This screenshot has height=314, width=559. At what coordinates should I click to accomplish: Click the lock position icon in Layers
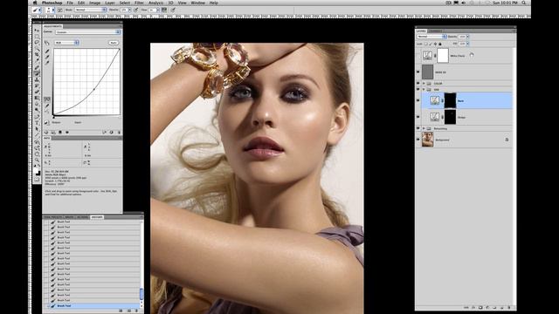point(435,44)
